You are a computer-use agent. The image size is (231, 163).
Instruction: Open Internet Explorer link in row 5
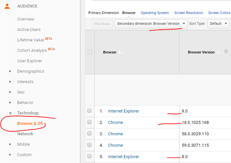(x=124, y=157)
